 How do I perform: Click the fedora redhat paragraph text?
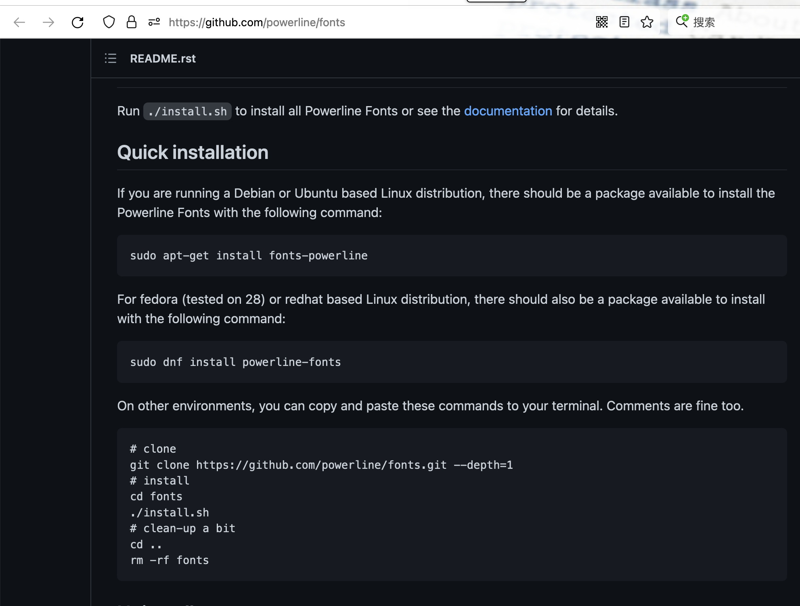point(441,309)
